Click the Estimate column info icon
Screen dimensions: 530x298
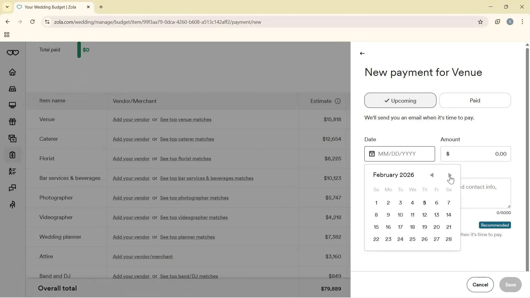tap(338, 101)
